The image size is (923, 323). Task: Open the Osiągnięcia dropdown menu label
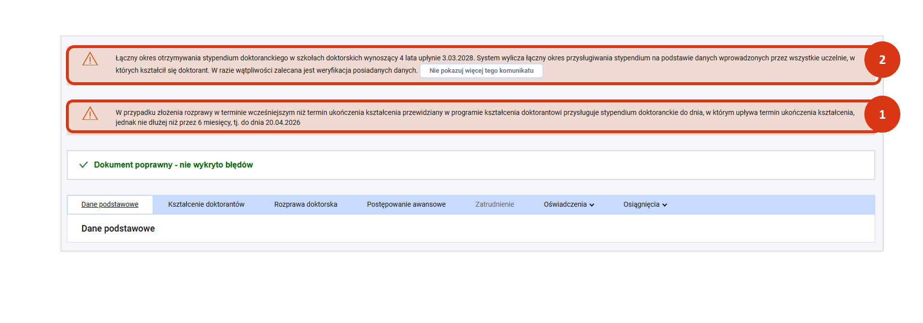(641, 204)
